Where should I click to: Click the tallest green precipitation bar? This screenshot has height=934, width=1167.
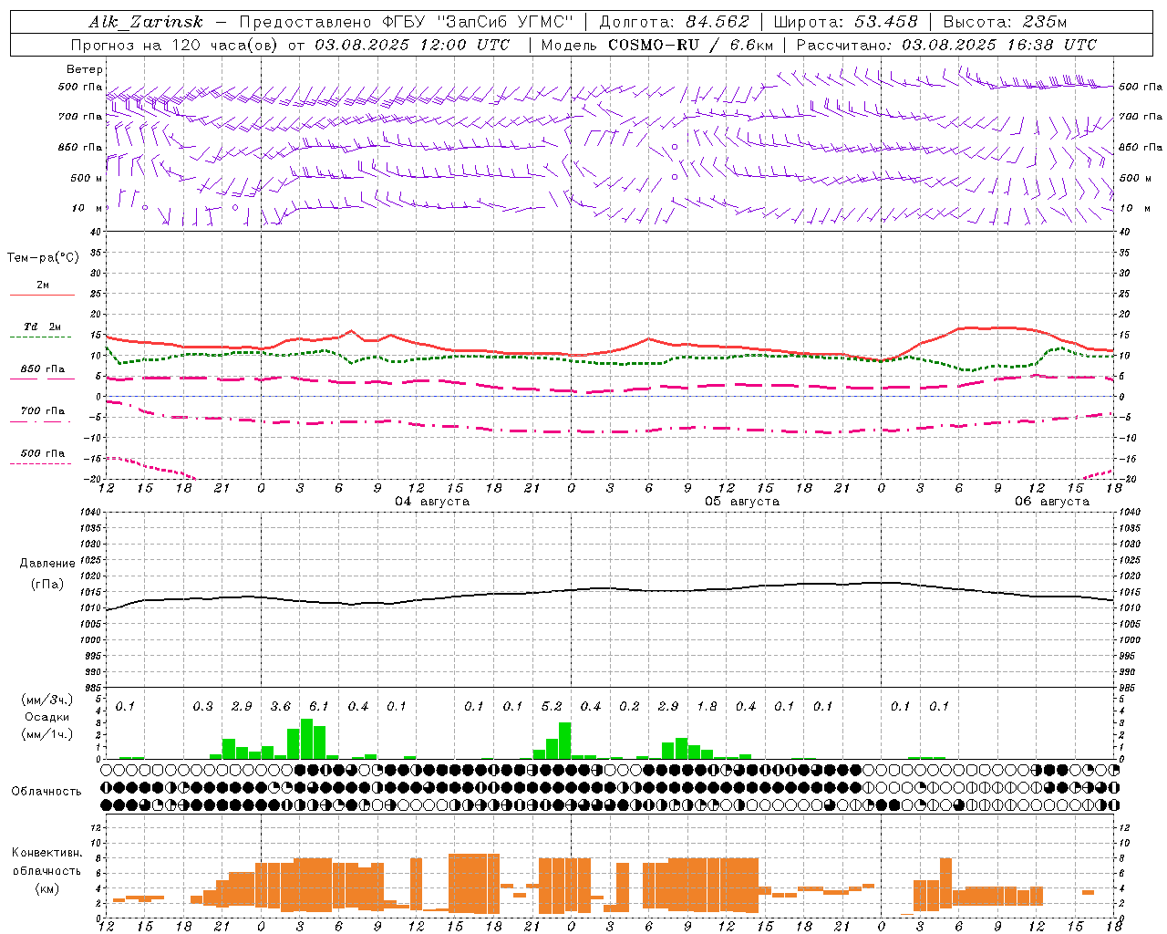pyautogui.click(x=306, y=739)
